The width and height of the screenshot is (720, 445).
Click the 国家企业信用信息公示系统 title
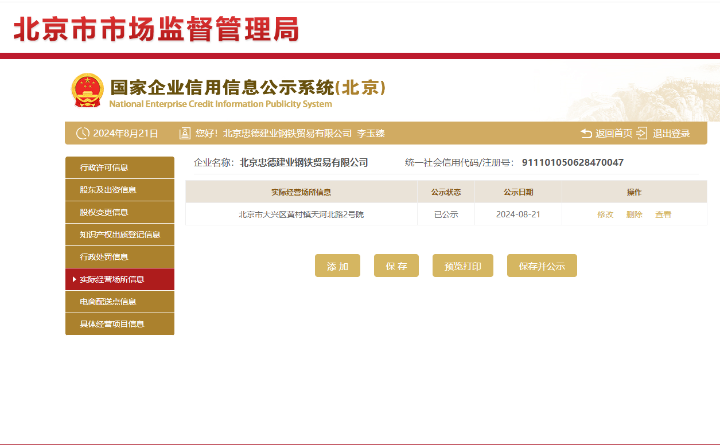[x=248, y=88]
